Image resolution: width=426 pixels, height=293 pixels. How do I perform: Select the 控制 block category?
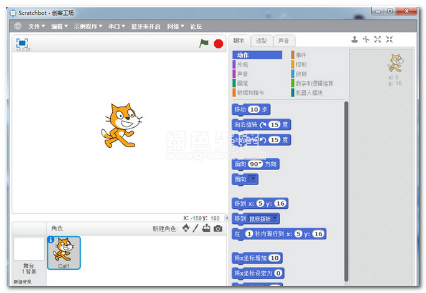click(299, 64)
